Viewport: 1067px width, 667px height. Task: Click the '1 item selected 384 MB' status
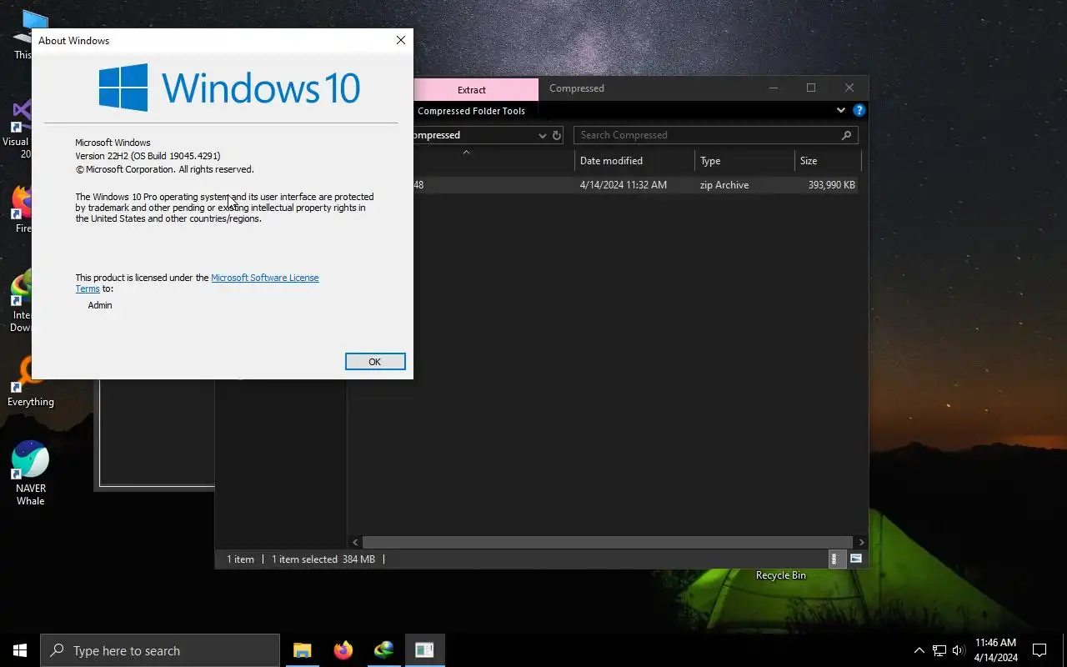click(323, 559)
